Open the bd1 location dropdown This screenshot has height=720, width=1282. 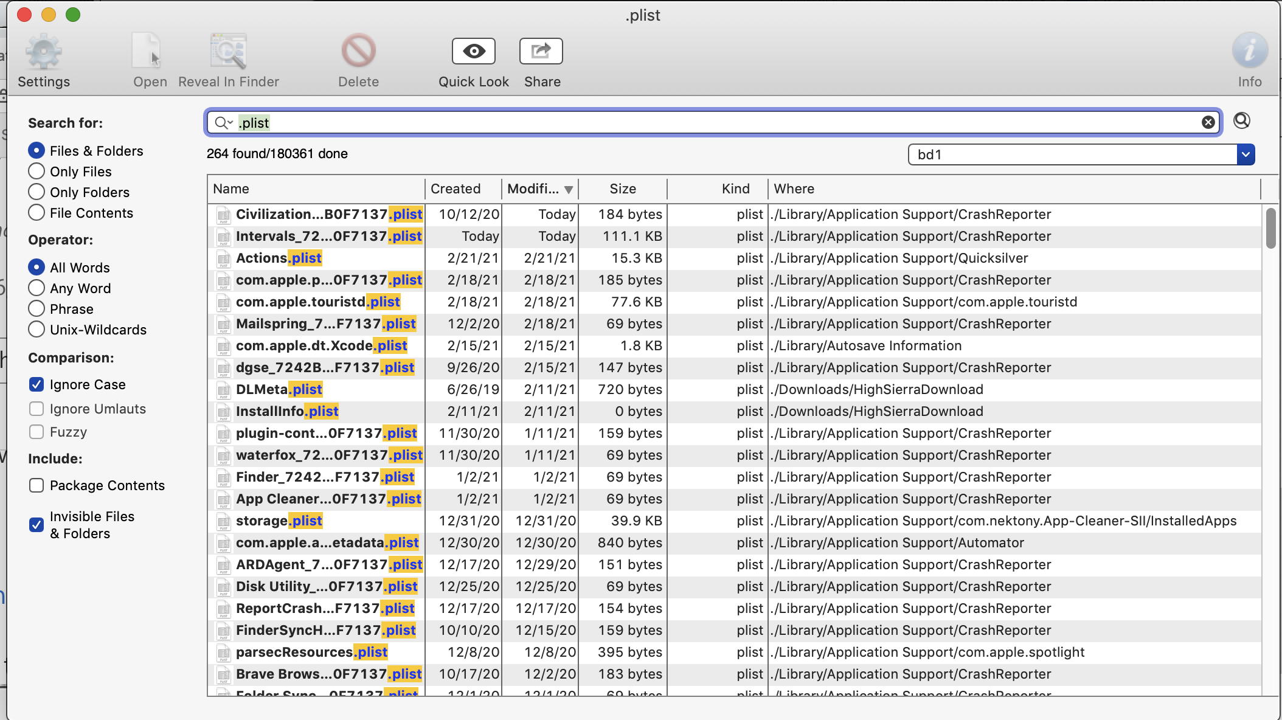pyautogui.click(x=1245, y=154)
